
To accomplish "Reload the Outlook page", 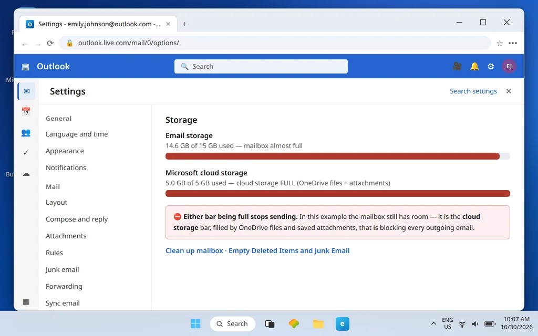I will (50, 43).
